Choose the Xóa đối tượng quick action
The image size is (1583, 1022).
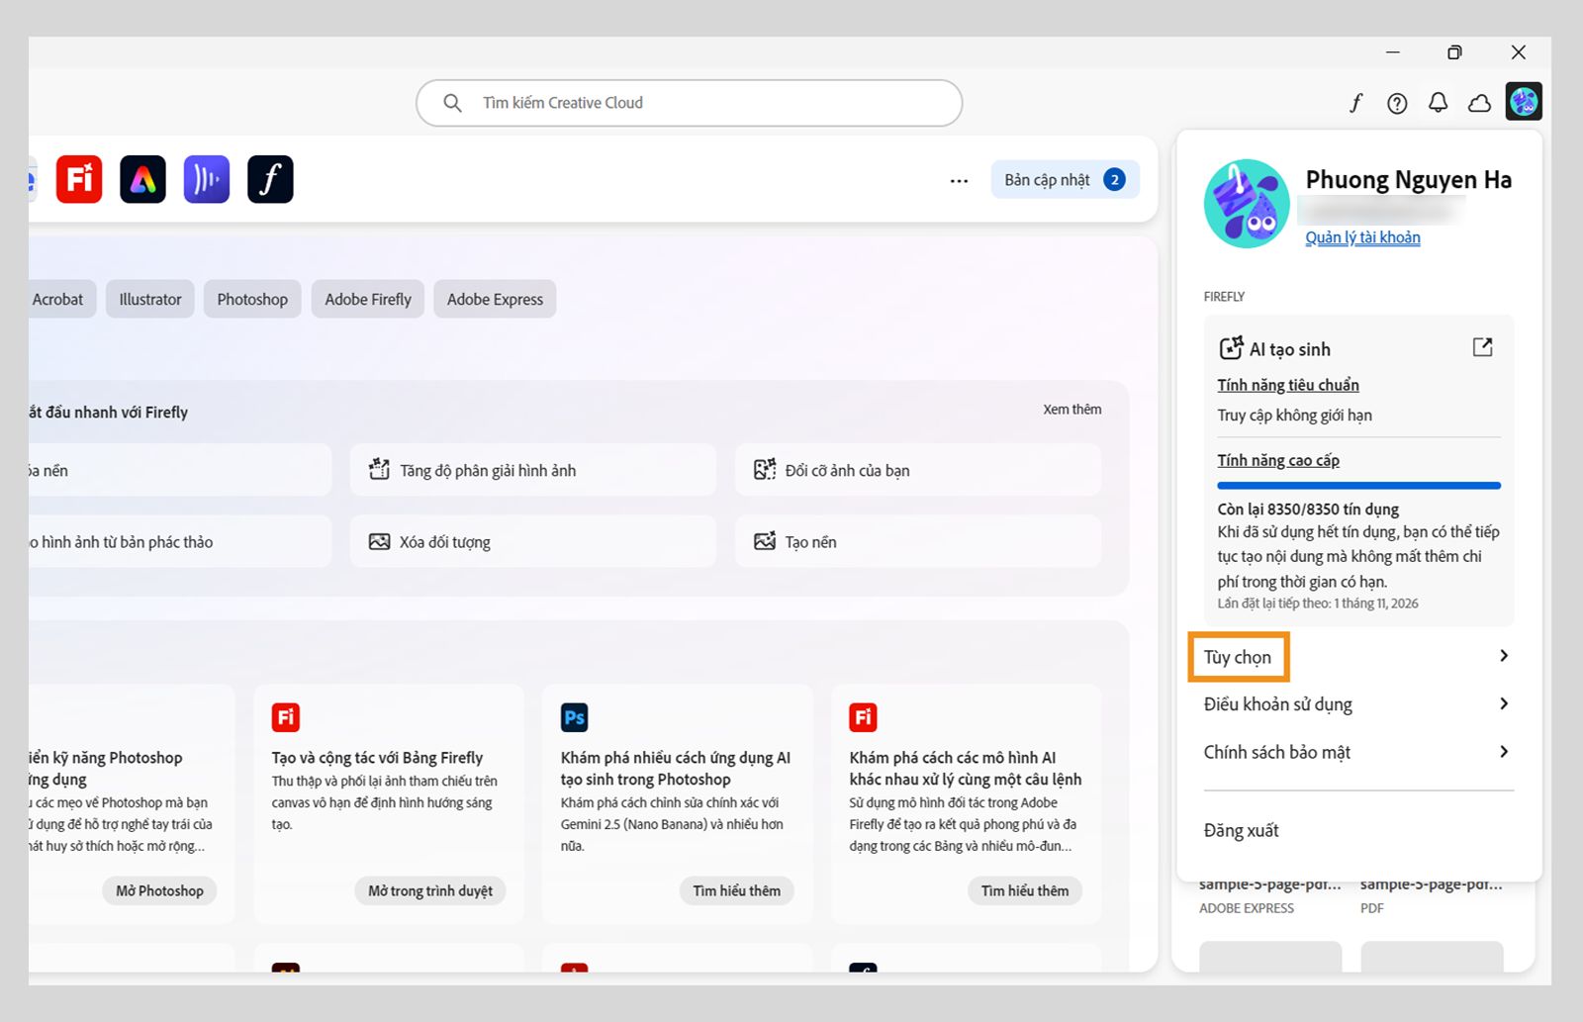[532, 541]
